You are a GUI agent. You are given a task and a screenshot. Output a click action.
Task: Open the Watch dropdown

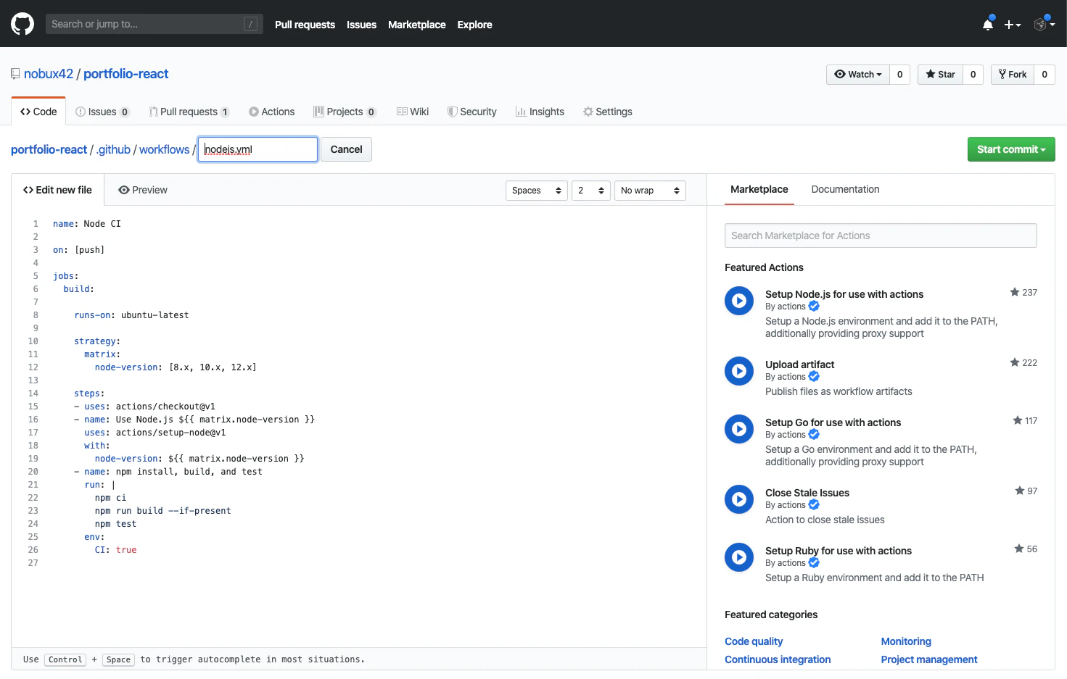[858, 75]
